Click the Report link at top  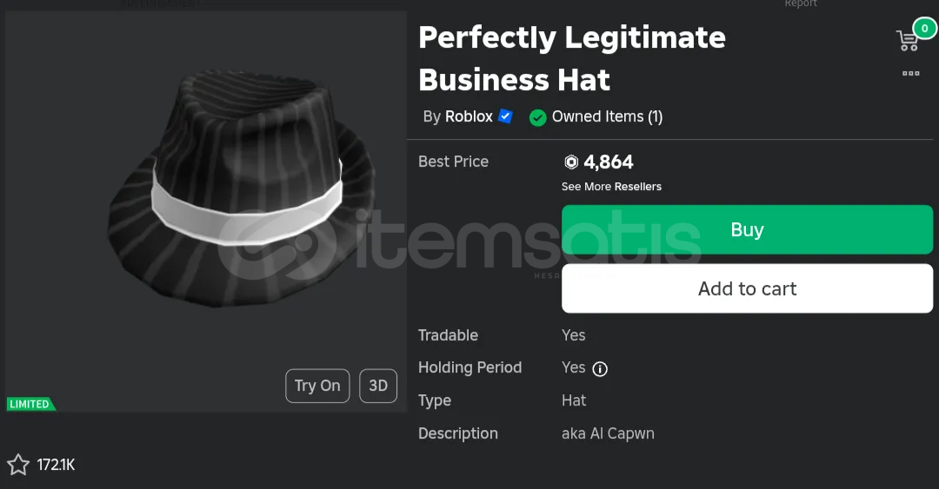[801, 3]
